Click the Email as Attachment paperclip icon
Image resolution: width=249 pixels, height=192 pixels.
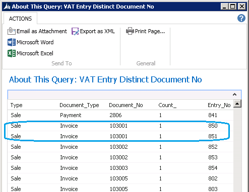[x=12, y=31]
